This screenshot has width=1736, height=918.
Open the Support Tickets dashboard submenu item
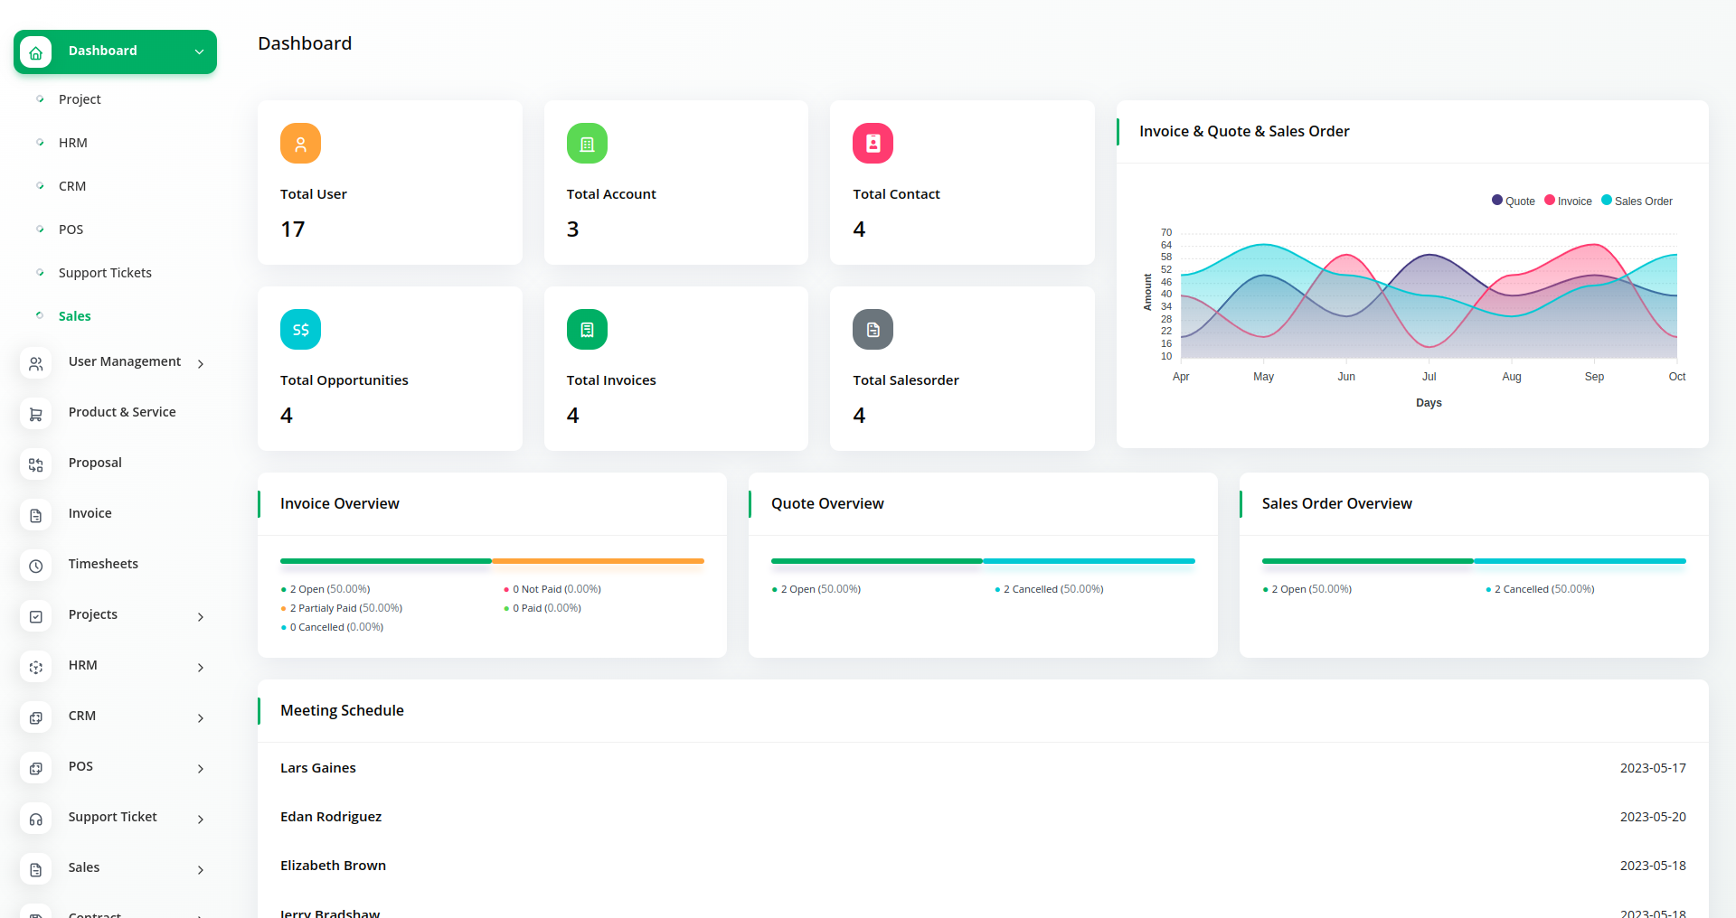pos(105,273)
